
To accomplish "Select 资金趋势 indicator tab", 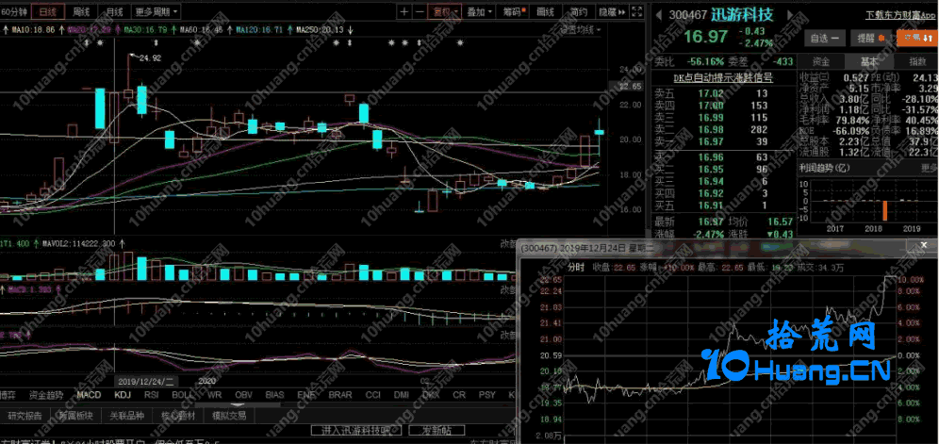I will (46, 396).
